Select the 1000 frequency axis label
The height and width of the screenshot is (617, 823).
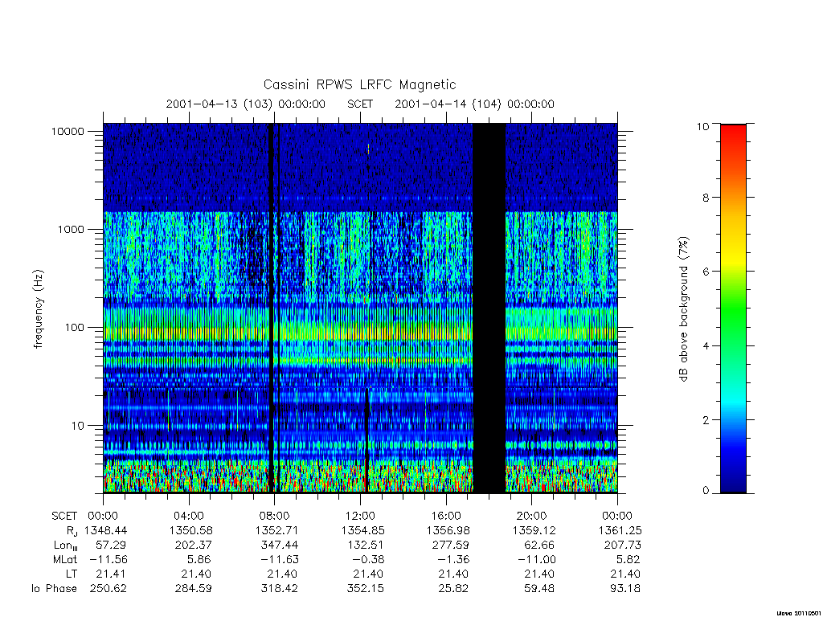click(71, 229)
